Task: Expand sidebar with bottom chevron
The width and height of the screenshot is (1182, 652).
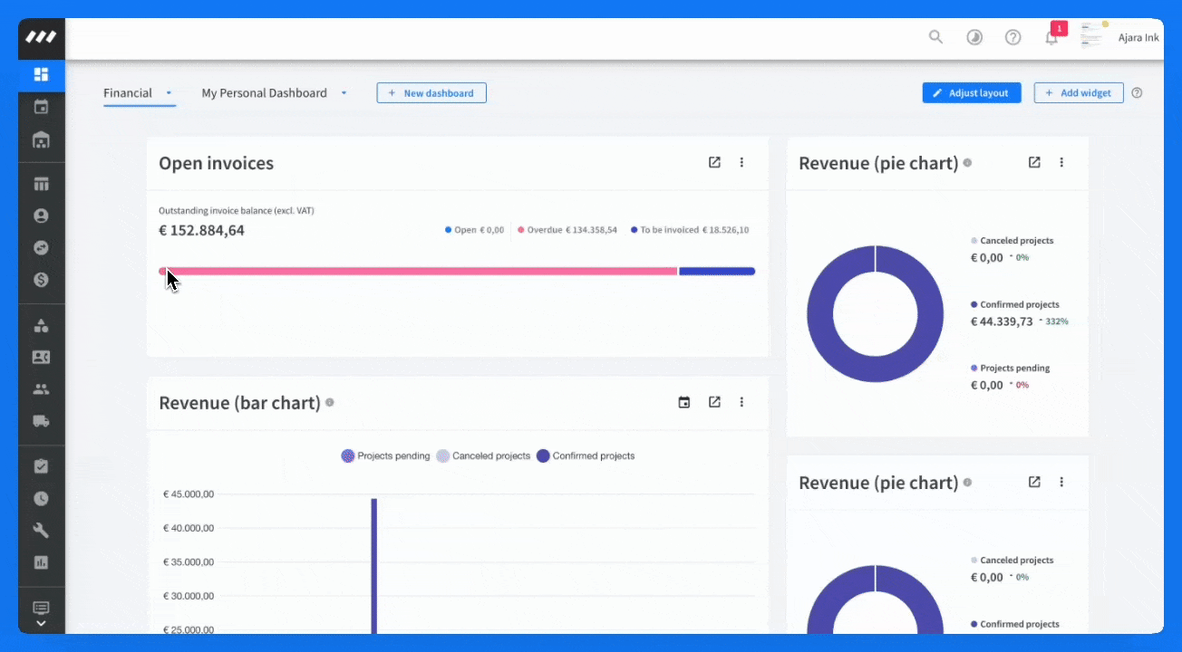Action: click(x=41, y=623)
